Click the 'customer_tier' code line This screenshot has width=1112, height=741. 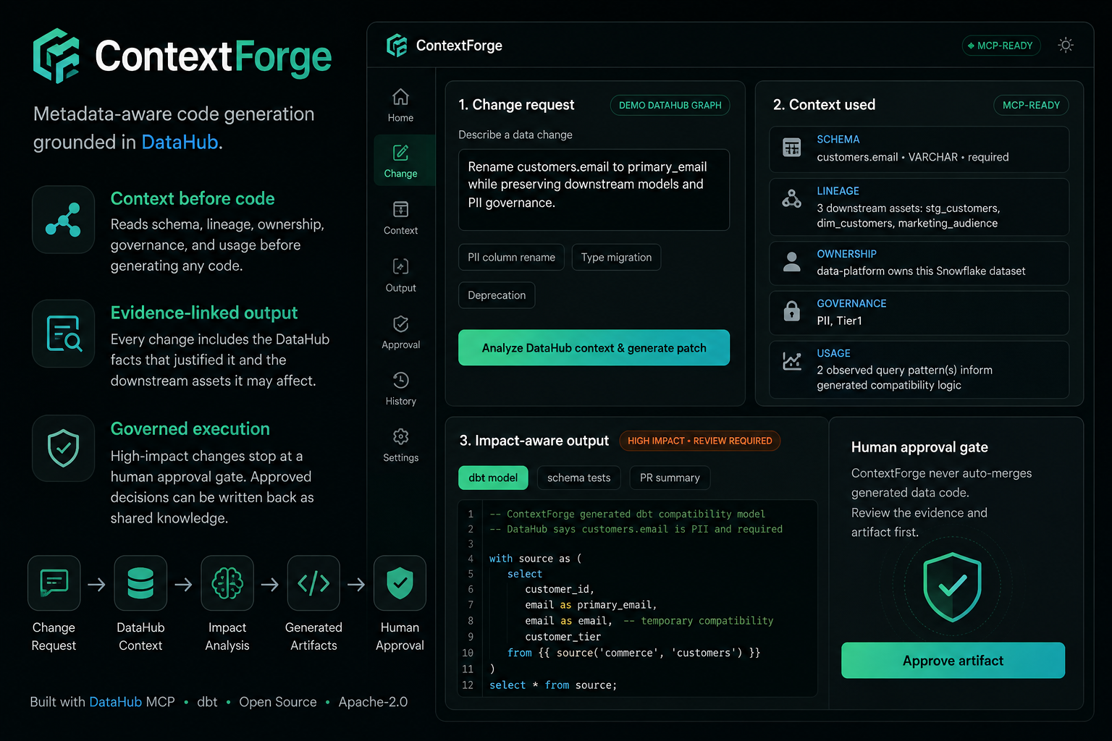[563, 637]
